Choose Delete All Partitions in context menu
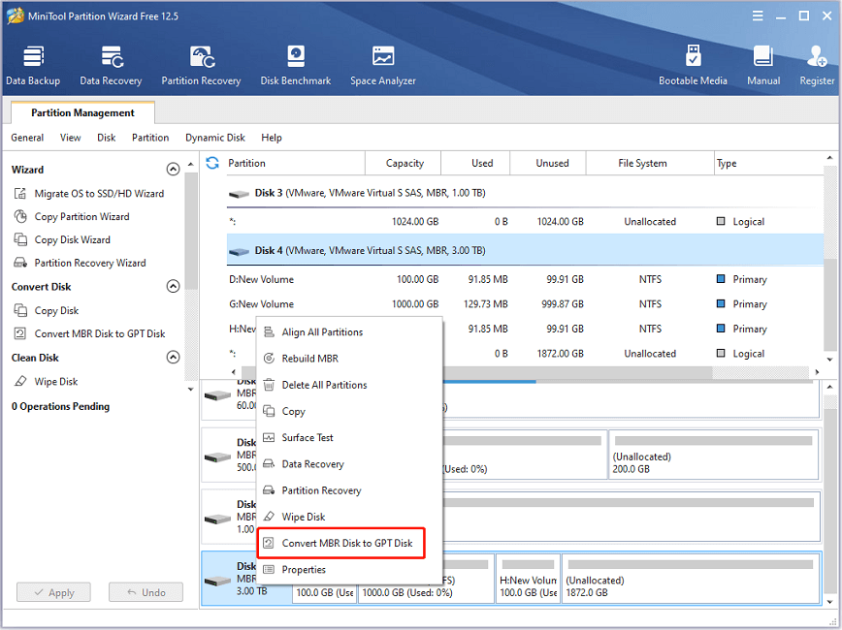 [349, 385]
